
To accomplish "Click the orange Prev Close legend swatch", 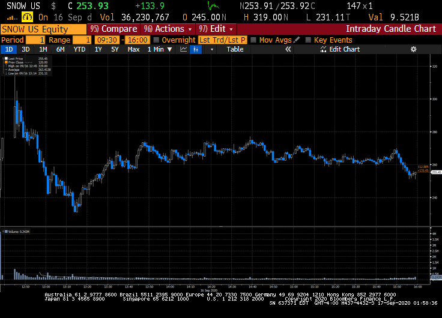I will point(6,62).
